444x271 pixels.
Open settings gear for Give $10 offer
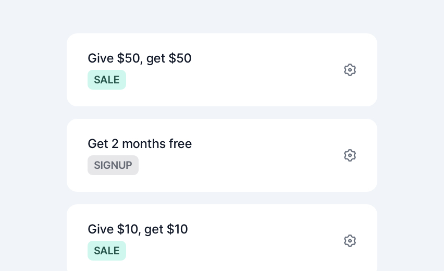tap(350, 241)
